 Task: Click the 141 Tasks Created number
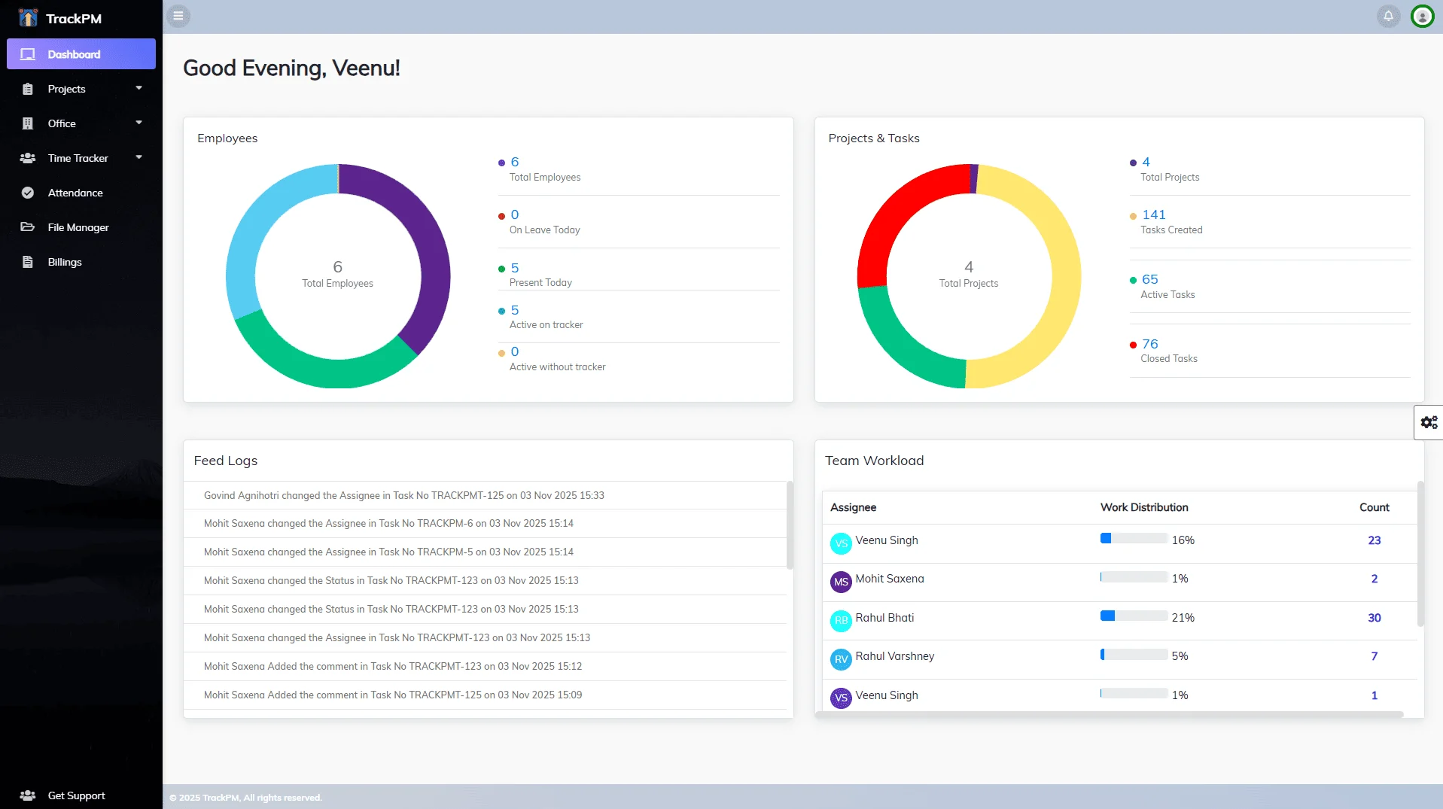(x=1153, y=214)
